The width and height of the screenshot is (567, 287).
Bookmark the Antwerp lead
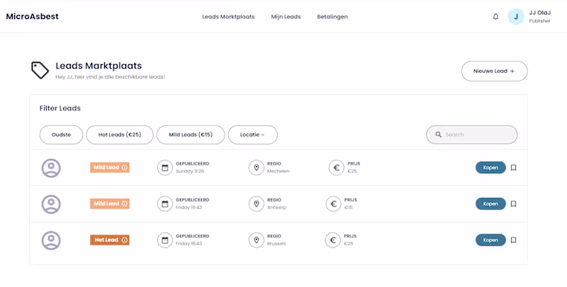514,204
